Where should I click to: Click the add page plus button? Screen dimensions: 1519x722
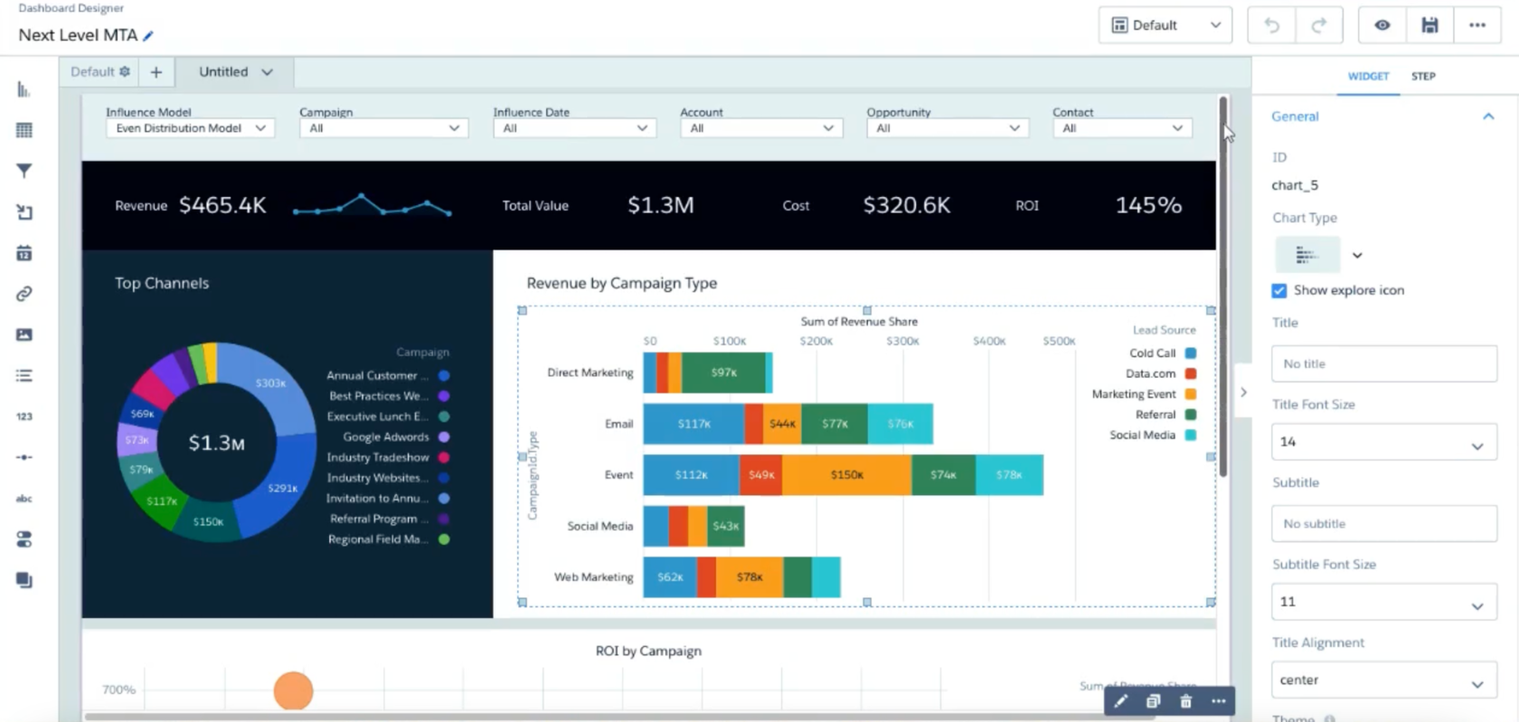(156, 72)
